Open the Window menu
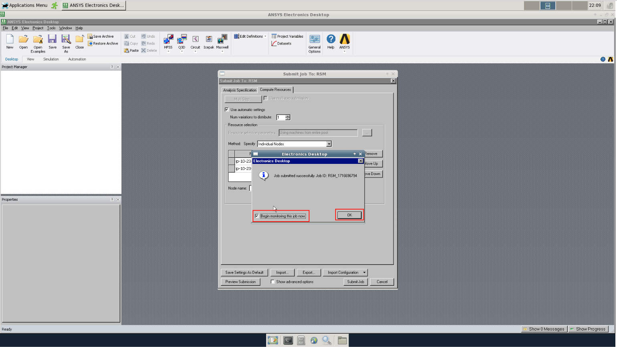The height and width of the screenshot is (347, 617). click(x=65, y=28)
